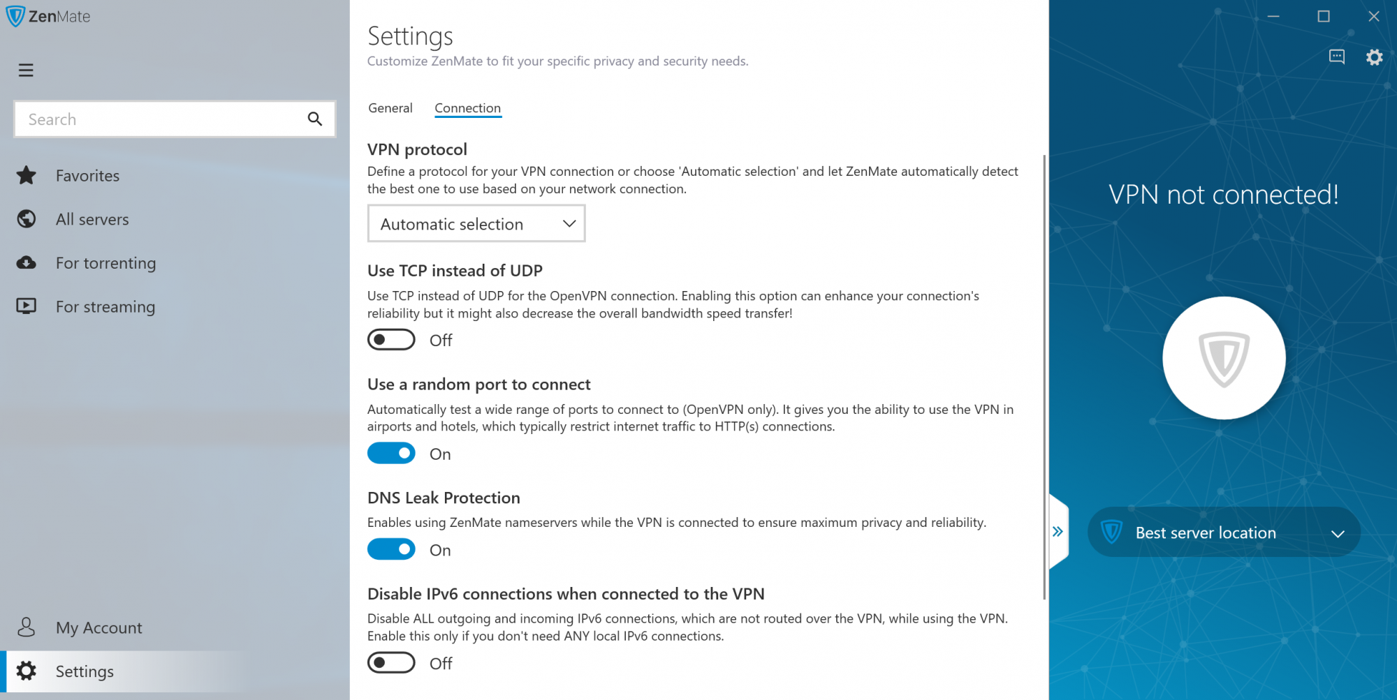Viewport: 1397px width, 700px height.
Task: Select the Connection tab
Action: 467,108
